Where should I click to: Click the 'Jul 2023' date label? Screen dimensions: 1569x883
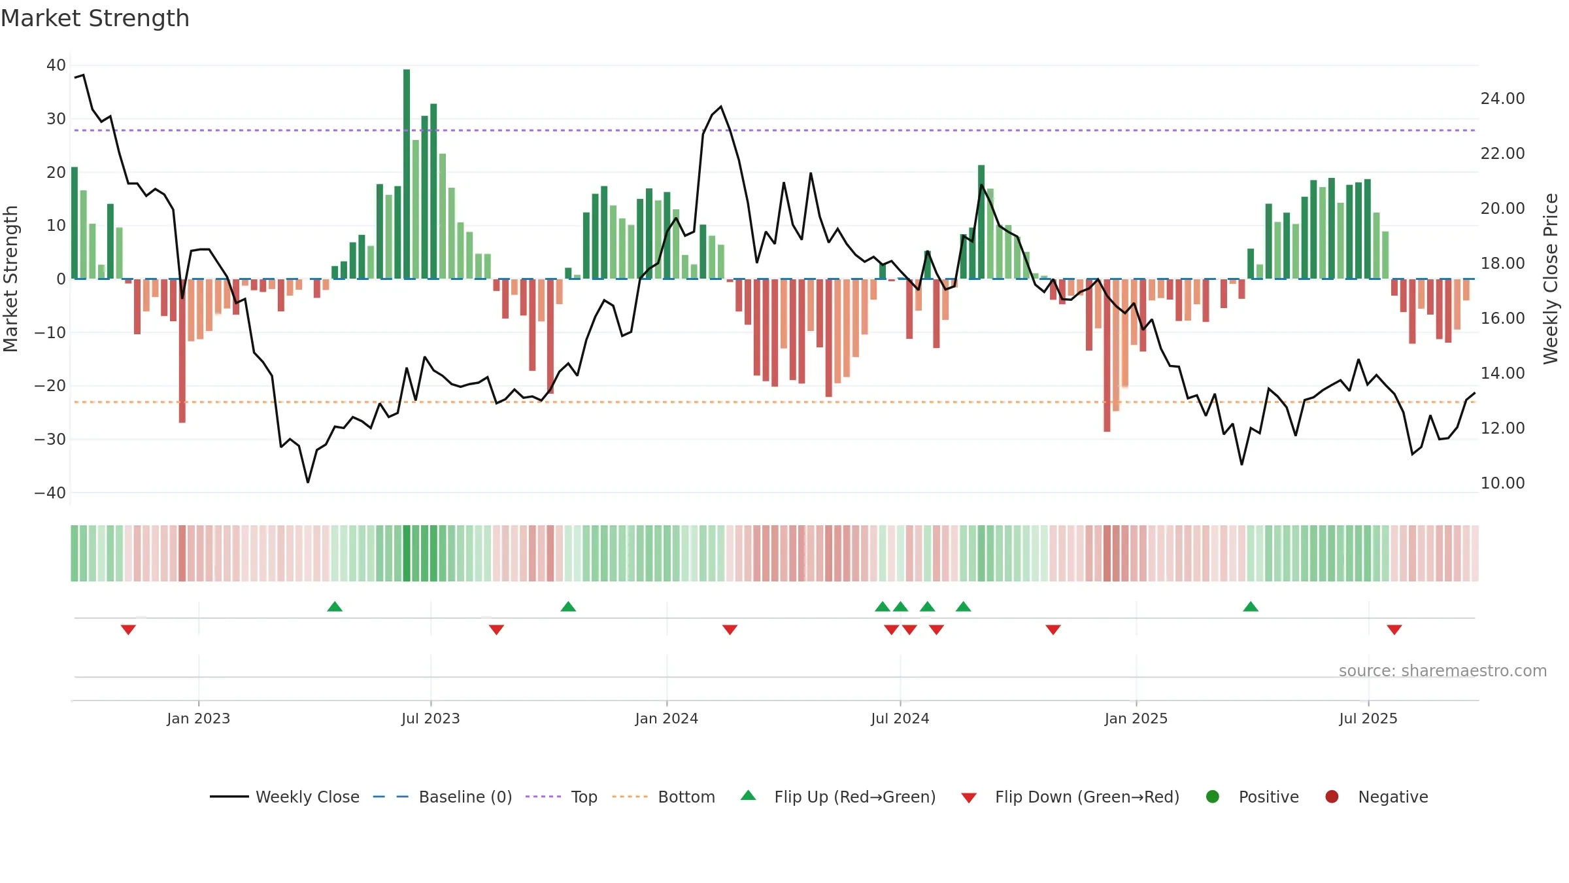point(430,718)
